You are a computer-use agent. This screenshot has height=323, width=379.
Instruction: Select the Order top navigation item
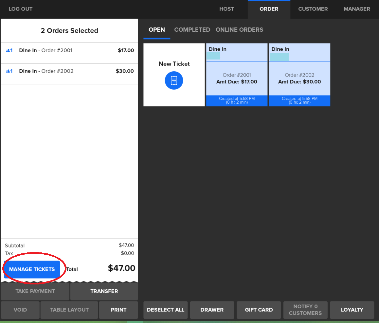(x=269, y=9)
